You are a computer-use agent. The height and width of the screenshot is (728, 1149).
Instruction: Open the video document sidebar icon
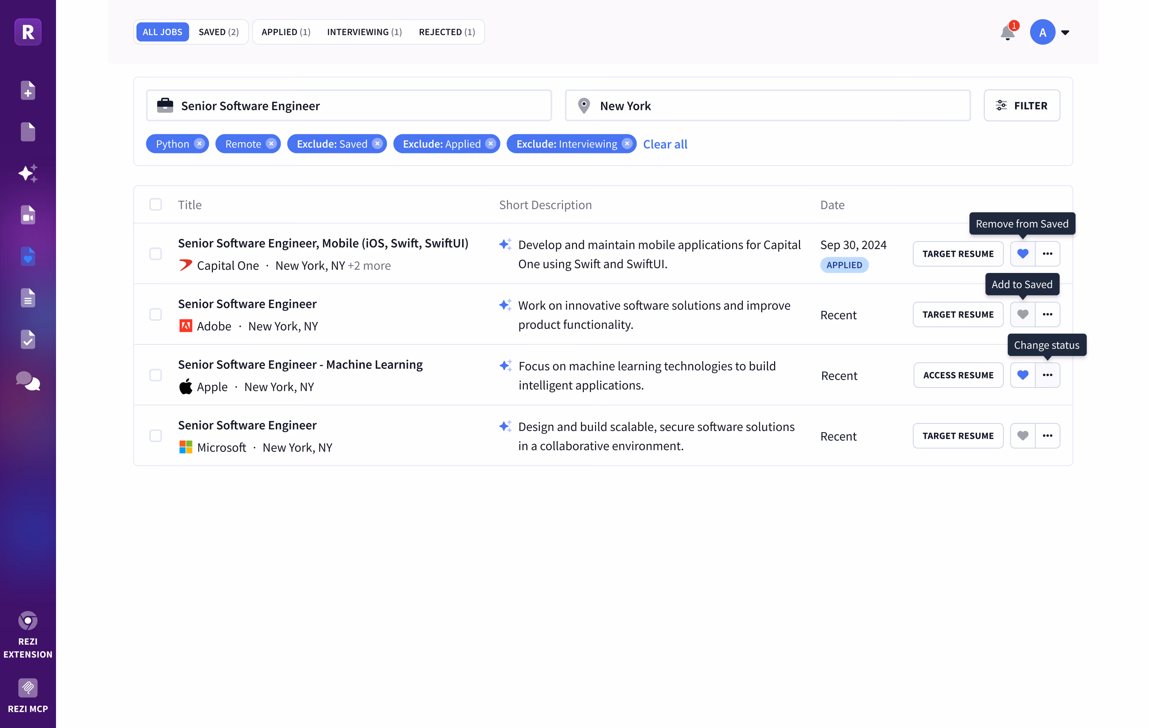28,215
